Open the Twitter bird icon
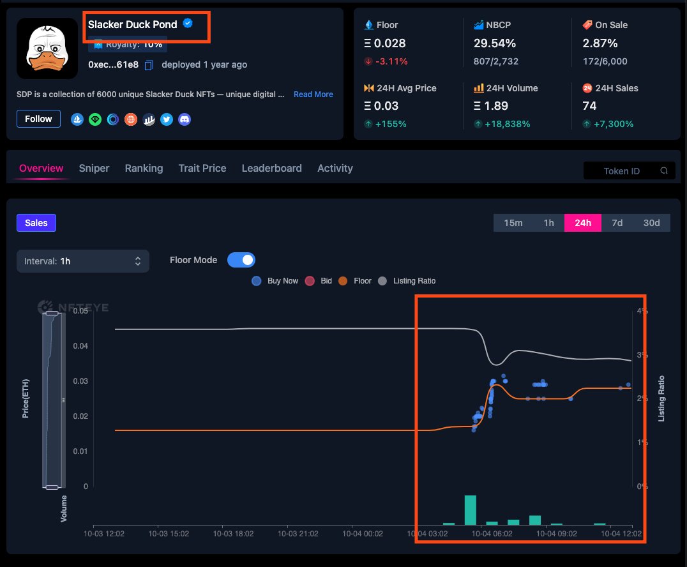 pos(167,119)
